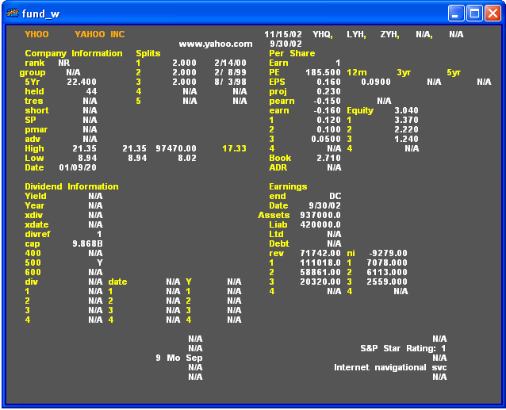
Task: Select the Liab value 420000.0
Action: (x=320, y=225)
